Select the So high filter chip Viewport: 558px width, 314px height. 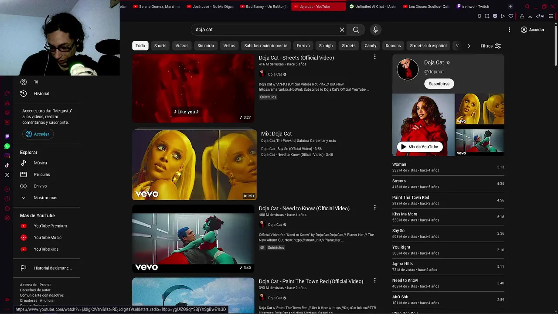326,46
